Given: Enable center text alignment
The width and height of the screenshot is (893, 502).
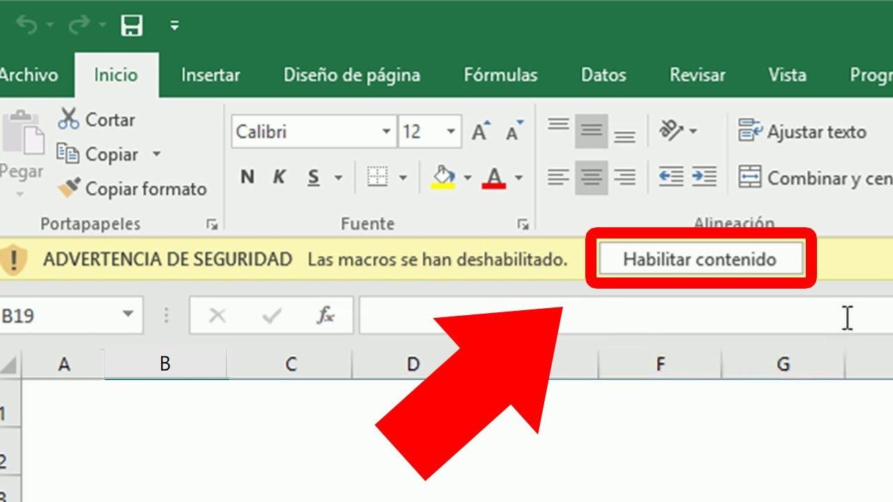Looking at the screenshot, I should point(590,177).
